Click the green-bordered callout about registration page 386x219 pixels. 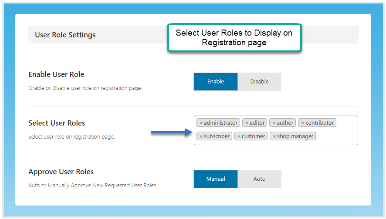click(x=234, y=38)
